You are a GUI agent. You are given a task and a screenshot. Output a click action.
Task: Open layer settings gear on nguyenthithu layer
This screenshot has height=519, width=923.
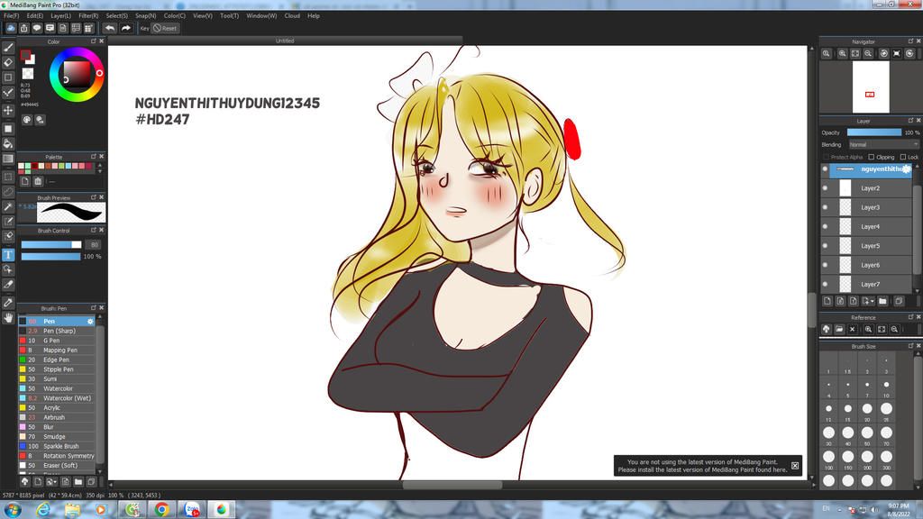tap(907, 169)
